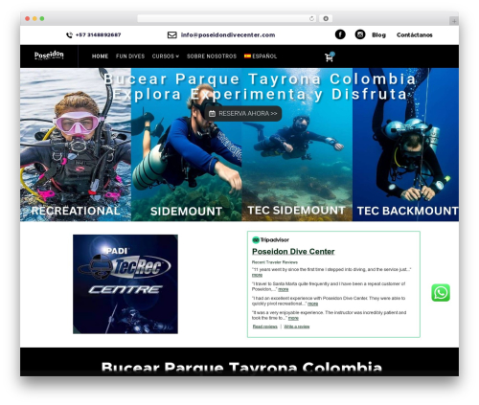Click the green maximize window button

pyautogui.click(x=42, y=19)
